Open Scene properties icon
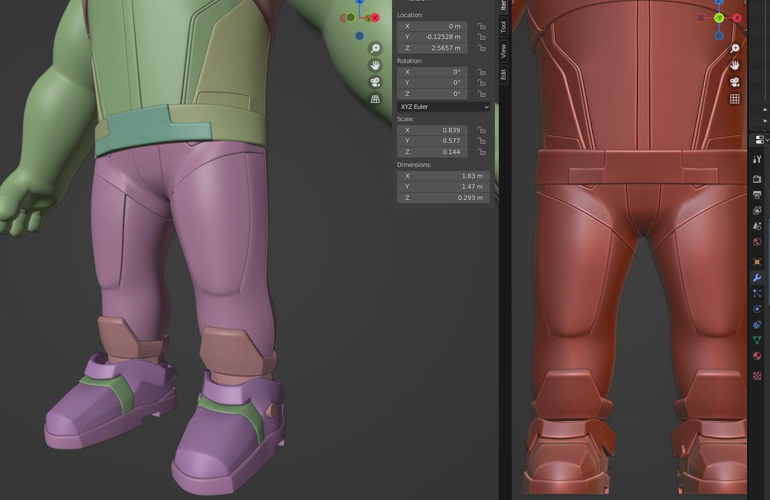Viewport: 770px width, 500px height. (757, 226)
